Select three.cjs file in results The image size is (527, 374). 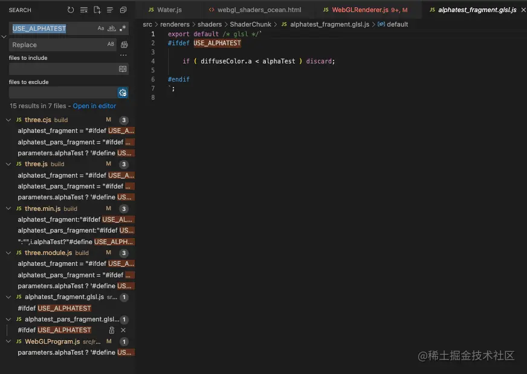click(38, 120)
